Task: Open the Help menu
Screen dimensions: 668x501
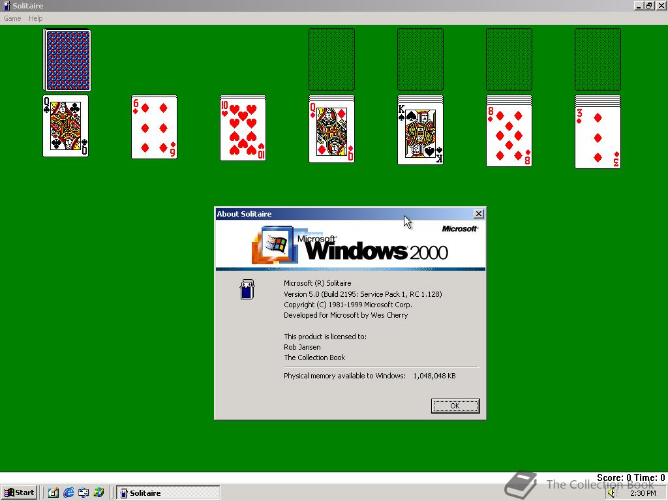Action: point(35,18)
